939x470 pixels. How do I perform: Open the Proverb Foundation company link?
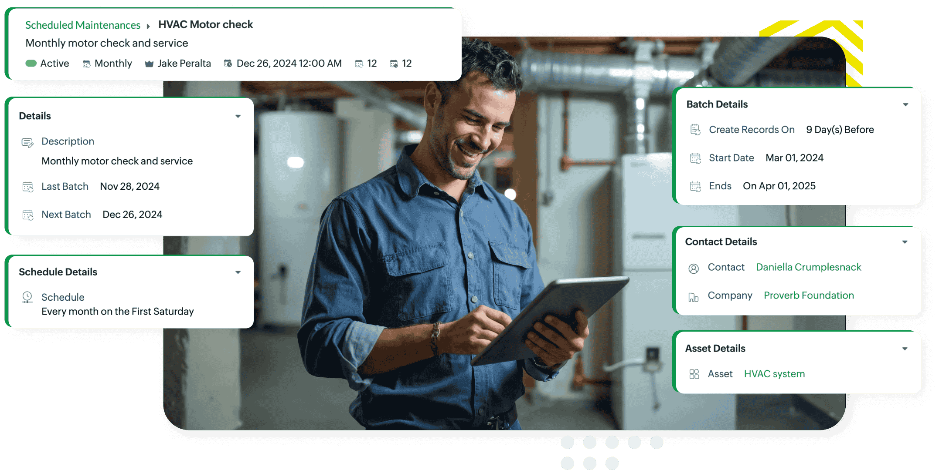click(809, 295)
